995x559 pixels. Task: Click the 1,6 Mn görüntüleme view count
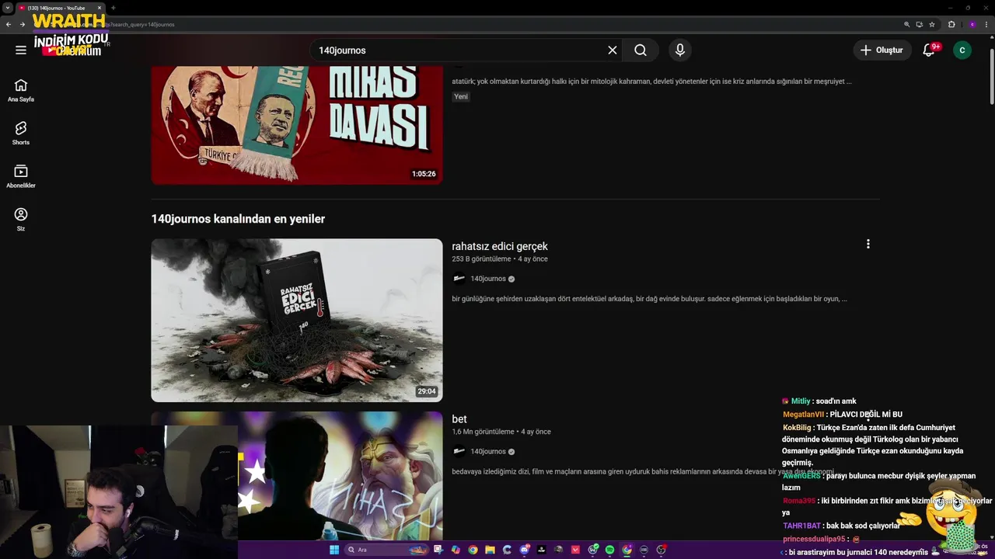pos(483,432)
